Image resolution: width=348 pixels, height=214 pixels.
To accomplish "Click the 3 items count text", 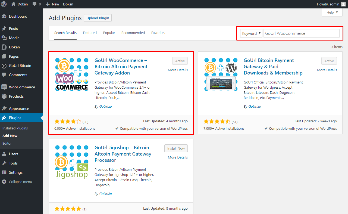I will pyautogui.click(x=337, y=47).
